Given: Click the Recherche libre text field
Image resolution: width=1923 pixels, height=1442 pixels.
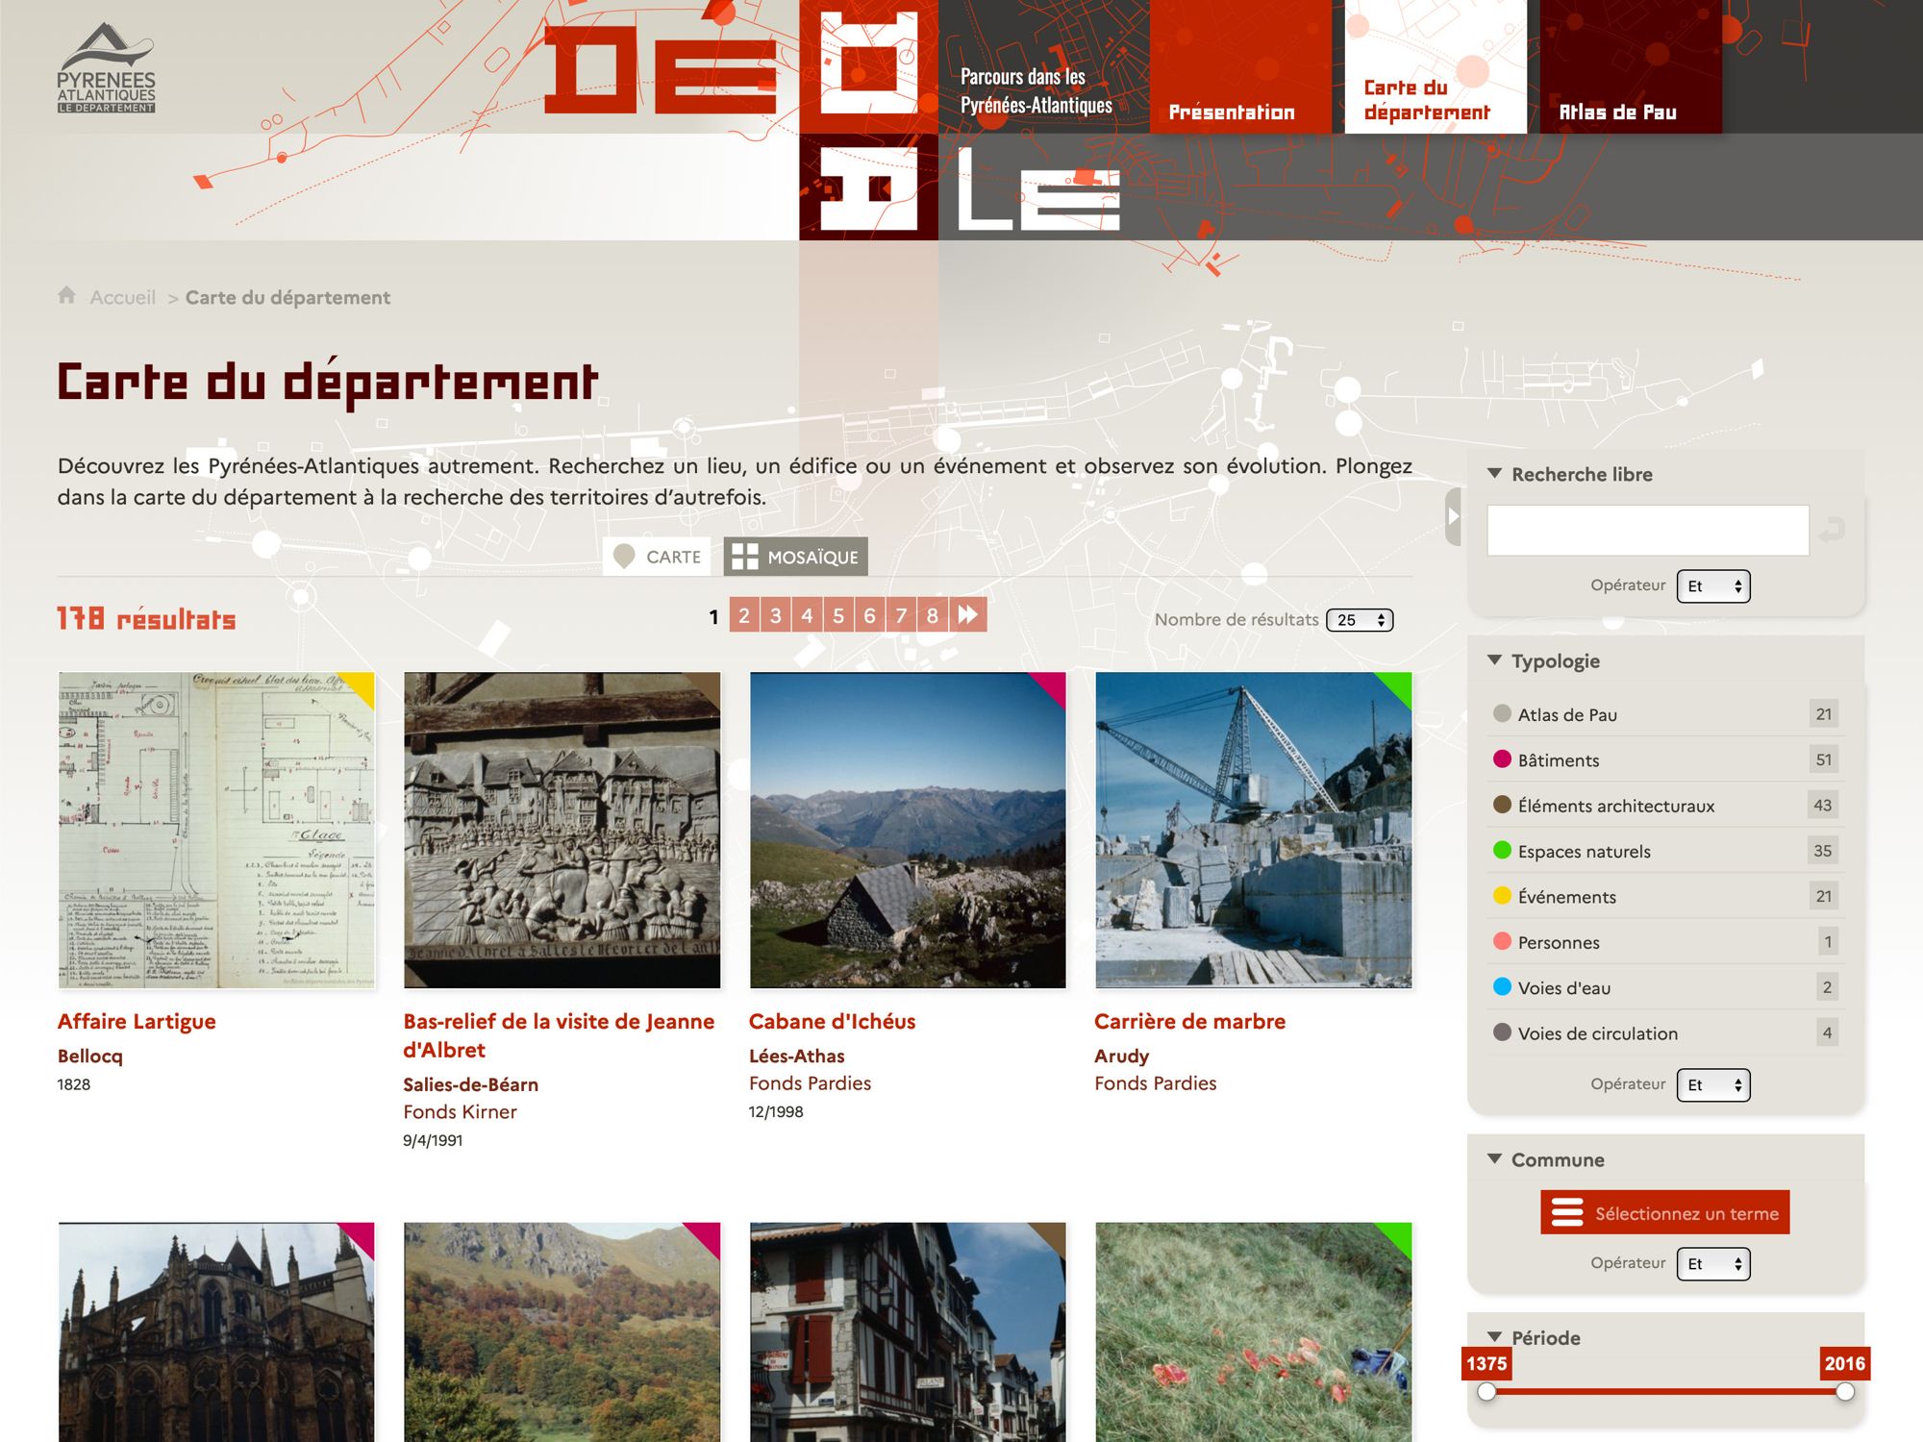Looking at the screenshot, I should click(1647, 530).
